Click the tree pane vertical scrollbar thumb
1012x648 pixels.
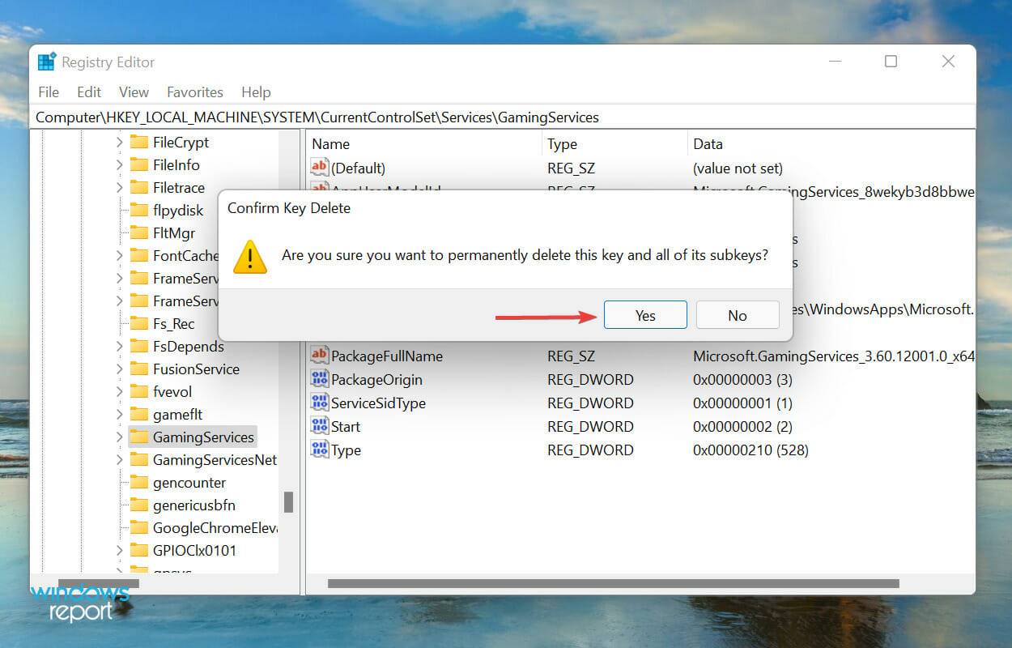click(288, 502)
